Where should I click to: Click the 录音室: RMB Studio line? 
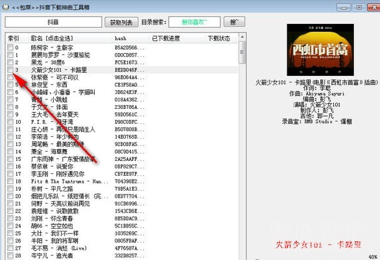(316, 121)
